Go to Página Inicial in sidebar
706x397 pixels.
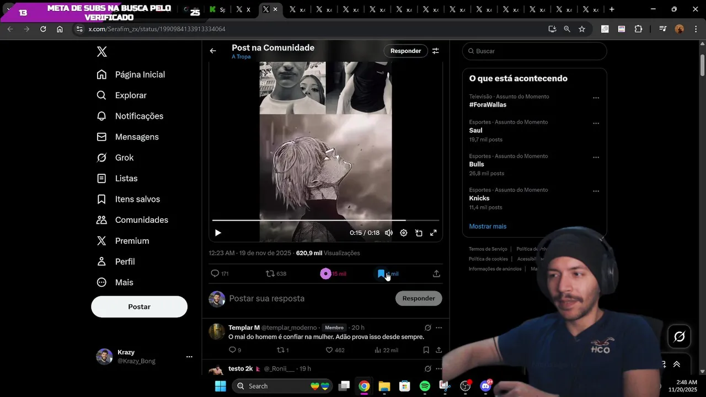click(131, 74)
